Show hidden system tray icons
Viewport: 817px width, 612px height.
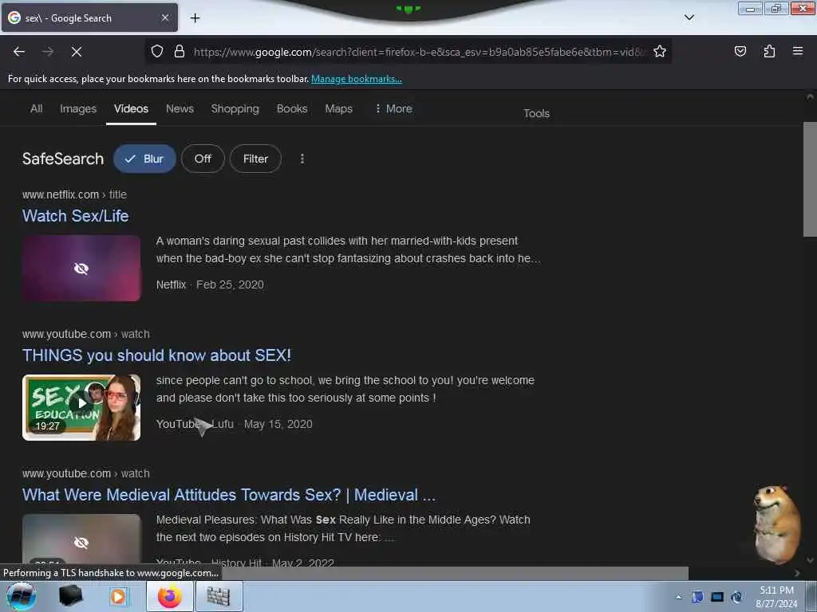(x=678, y=597)
